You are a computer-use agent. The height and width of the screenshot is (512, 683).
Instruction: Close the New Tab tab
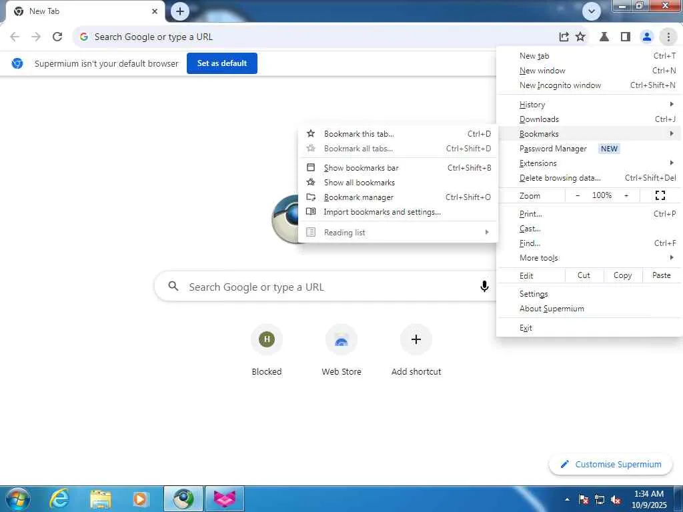coord(155,11)
